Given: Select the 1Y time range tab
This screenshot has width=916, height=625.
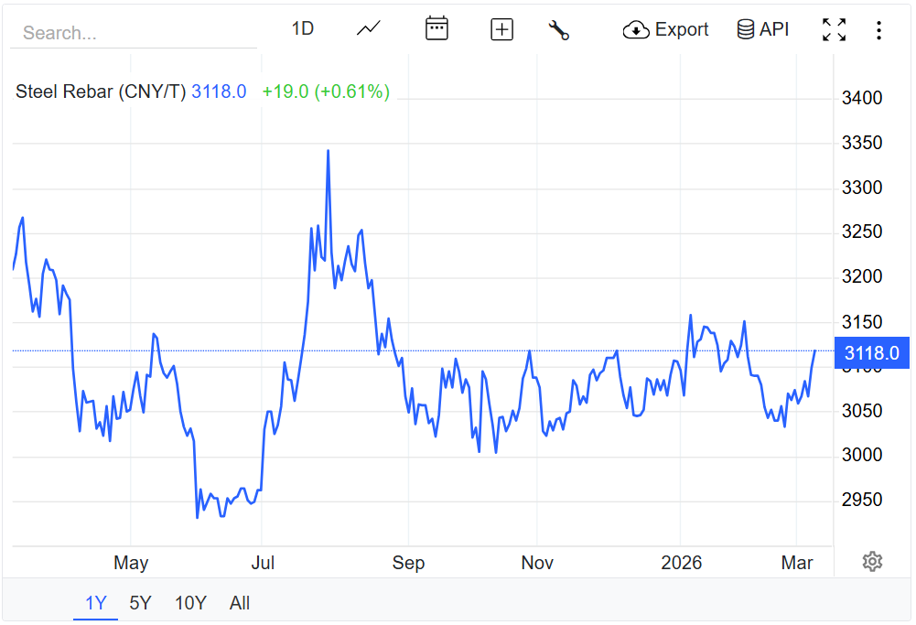Looking at the screenshot, I should point(96,603).
